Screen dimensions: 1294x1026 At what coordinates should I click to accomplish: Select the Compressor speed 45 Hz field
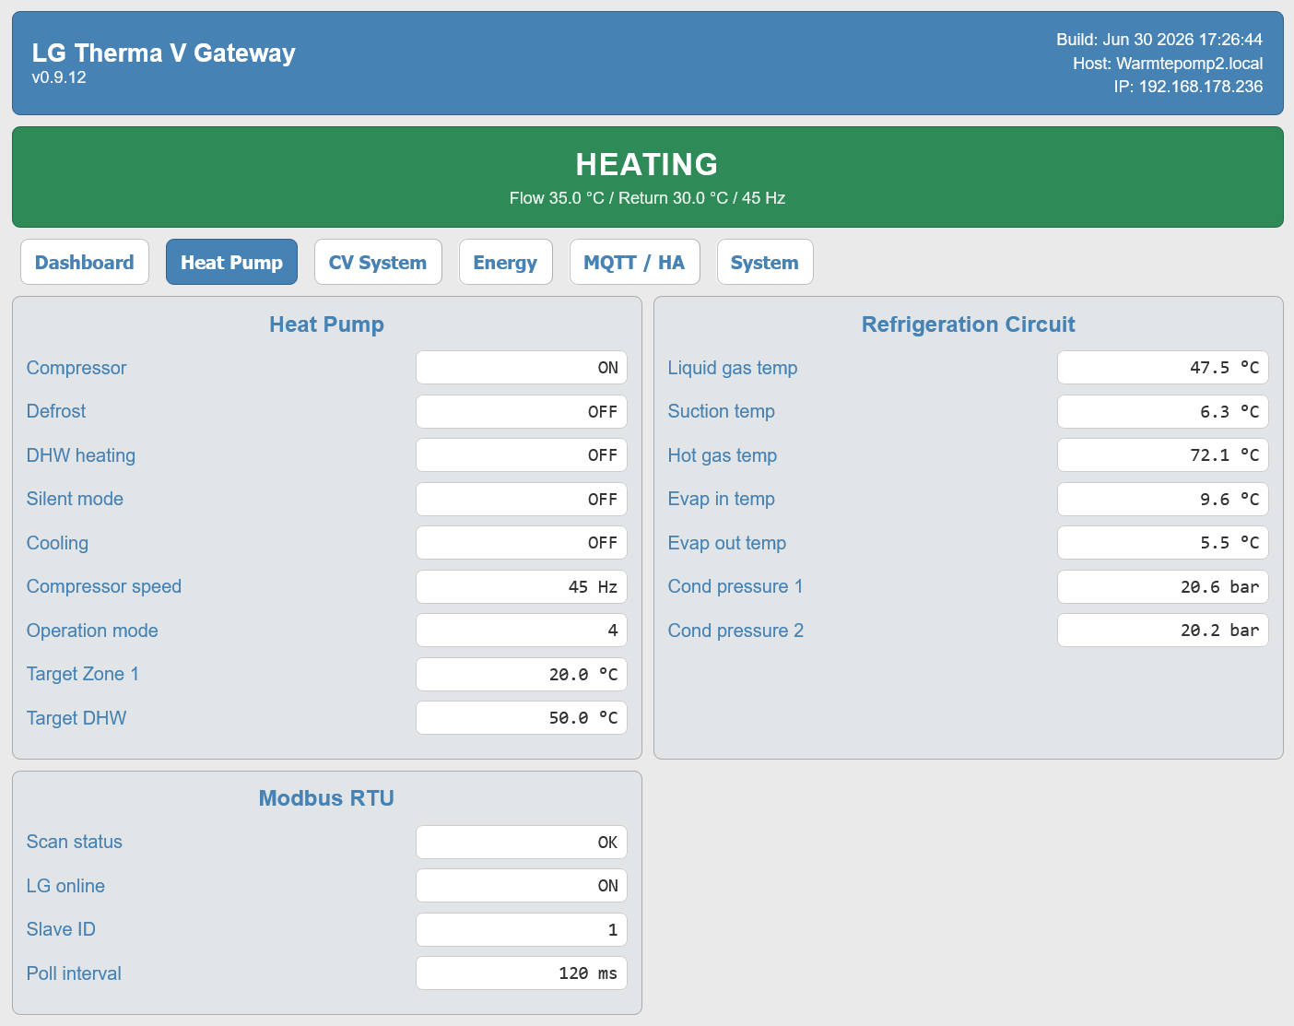pyautogui.click(x=522, y=586)
